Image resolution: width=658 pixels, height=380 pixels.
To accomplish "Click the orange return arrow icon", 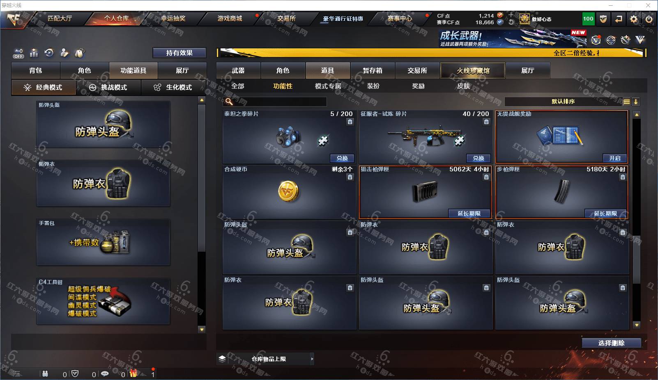I will tap(619, 19).
